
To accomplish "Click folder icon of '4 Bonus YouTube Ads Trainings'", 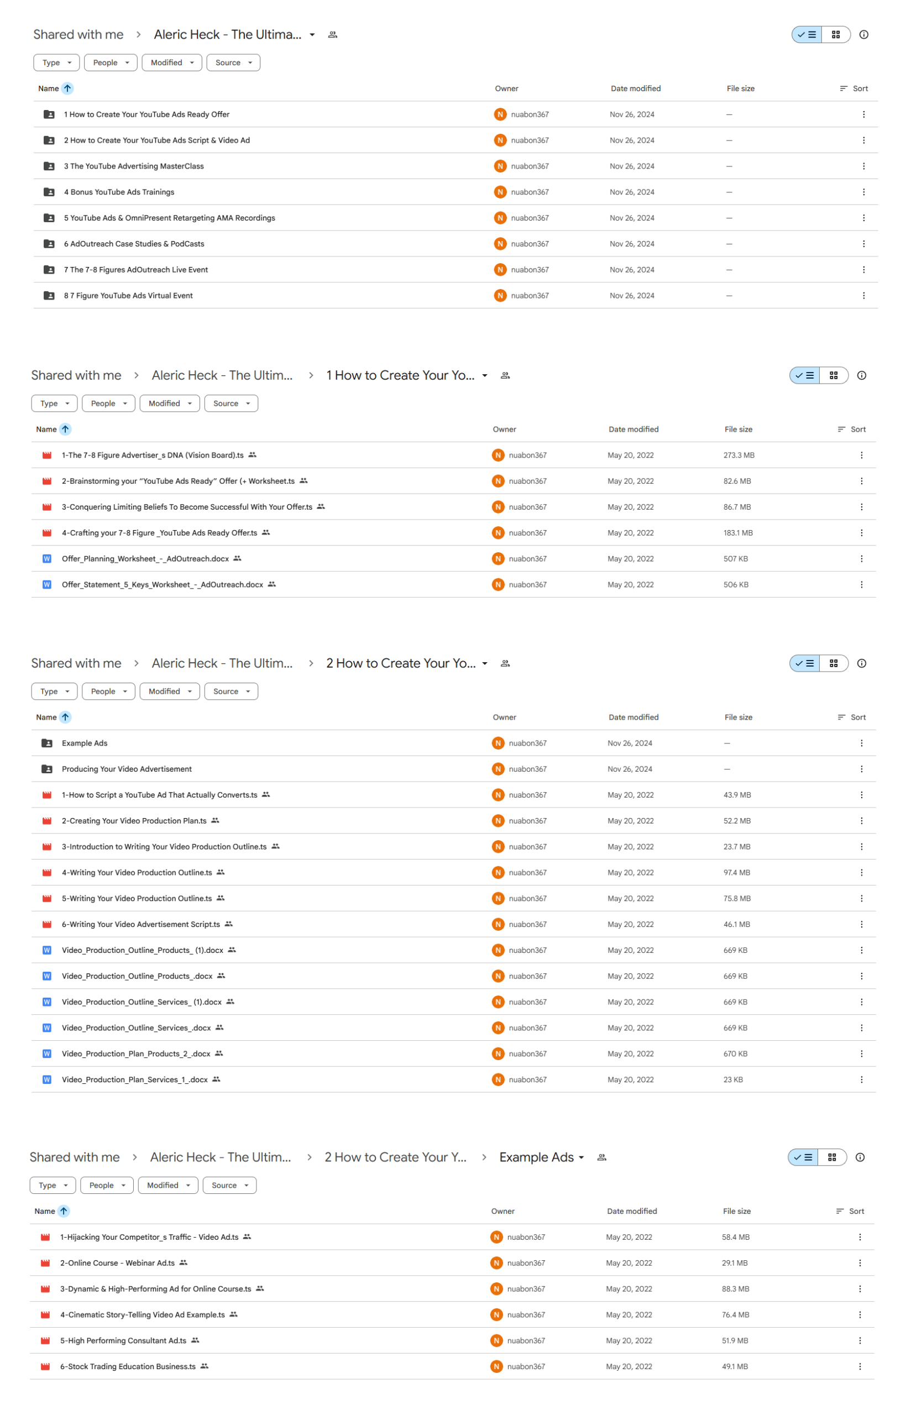I will tap(49, 192).
